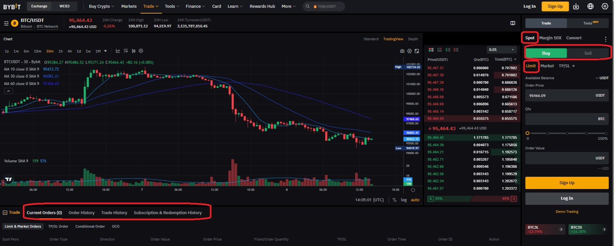Open the download app icon in header
The width and height of the screenshot is (615, 246).
point(576,6)
